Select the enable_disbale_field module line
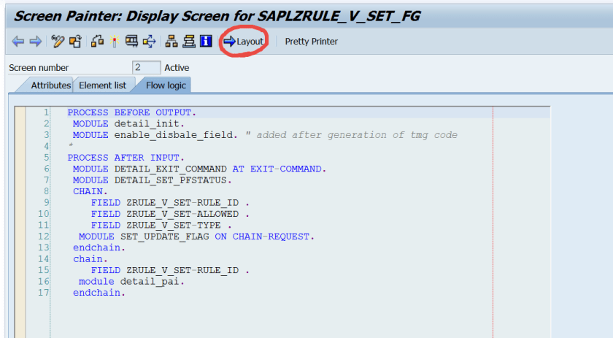 pyautogui.click(x=155, y=135)
